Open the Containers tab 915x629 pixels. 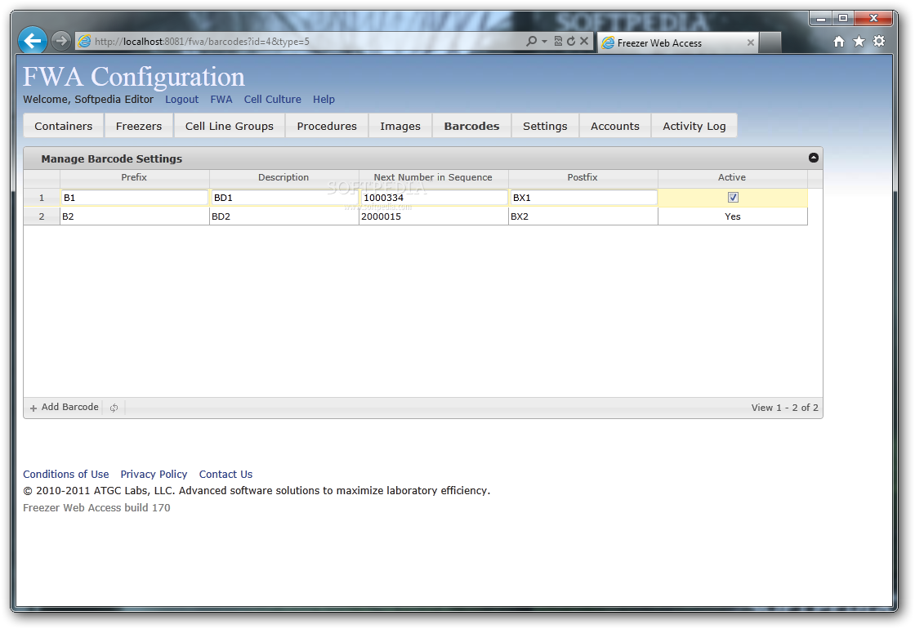[x=63, y=126]
